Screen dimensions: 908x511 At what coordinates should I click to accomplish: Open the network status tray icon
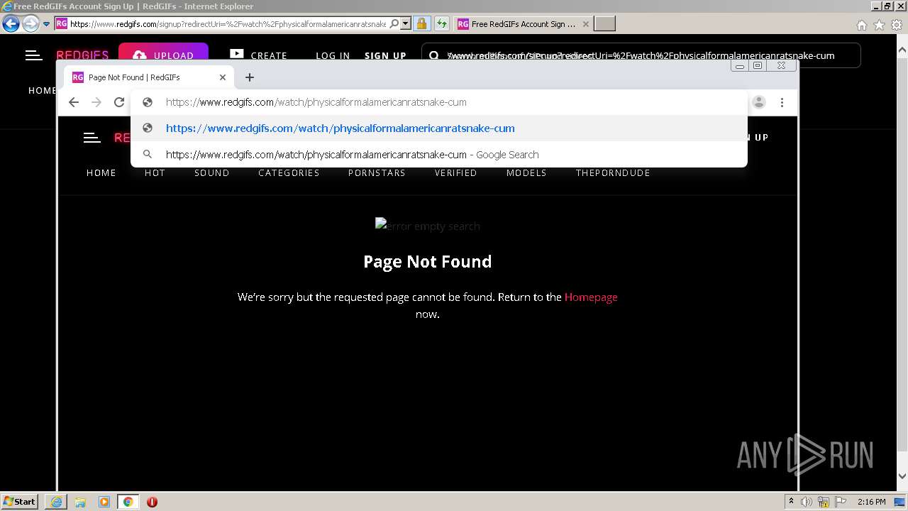point(824,502)
